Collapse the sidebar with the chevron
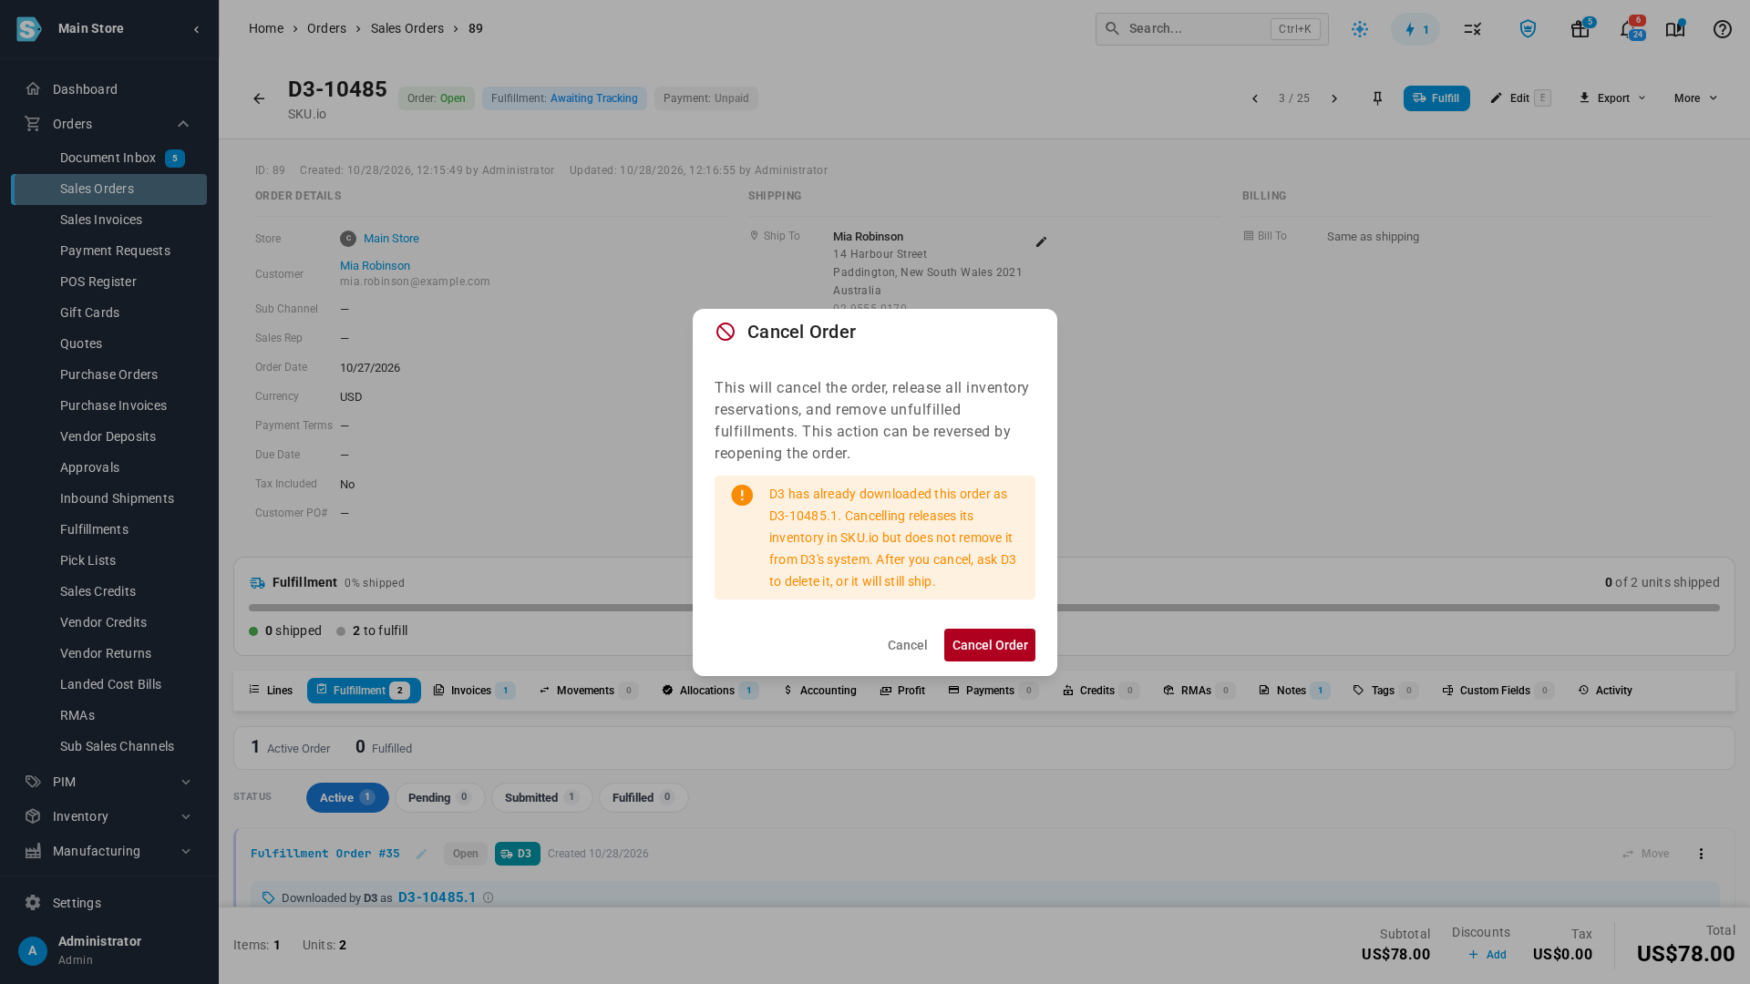The image size is (1750, 984). point(196,29)
